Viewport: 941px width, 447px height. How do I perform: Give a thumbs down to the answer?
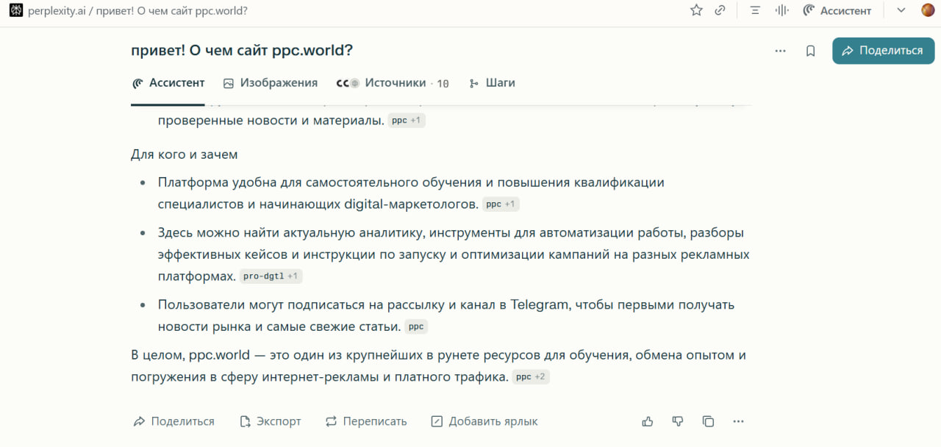tap(677, 421)
